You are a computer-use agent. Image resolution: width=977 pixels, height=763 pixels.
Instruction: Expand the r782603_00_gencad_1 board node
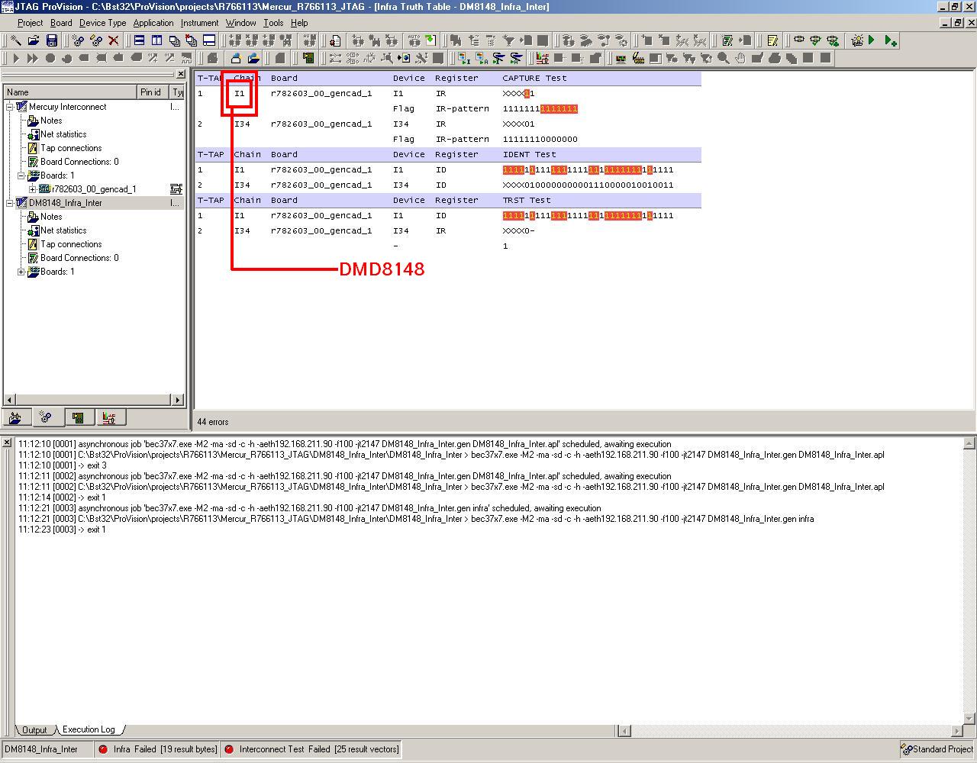click(32, 189)
